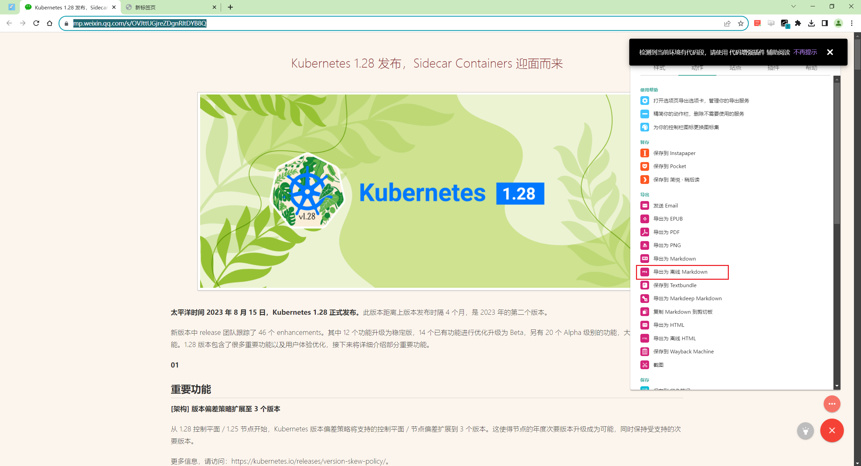Viewport: 861px width, 466px height.
Task: Click the Instapaper icon in the 暂存 section
Action: [644, 153]
